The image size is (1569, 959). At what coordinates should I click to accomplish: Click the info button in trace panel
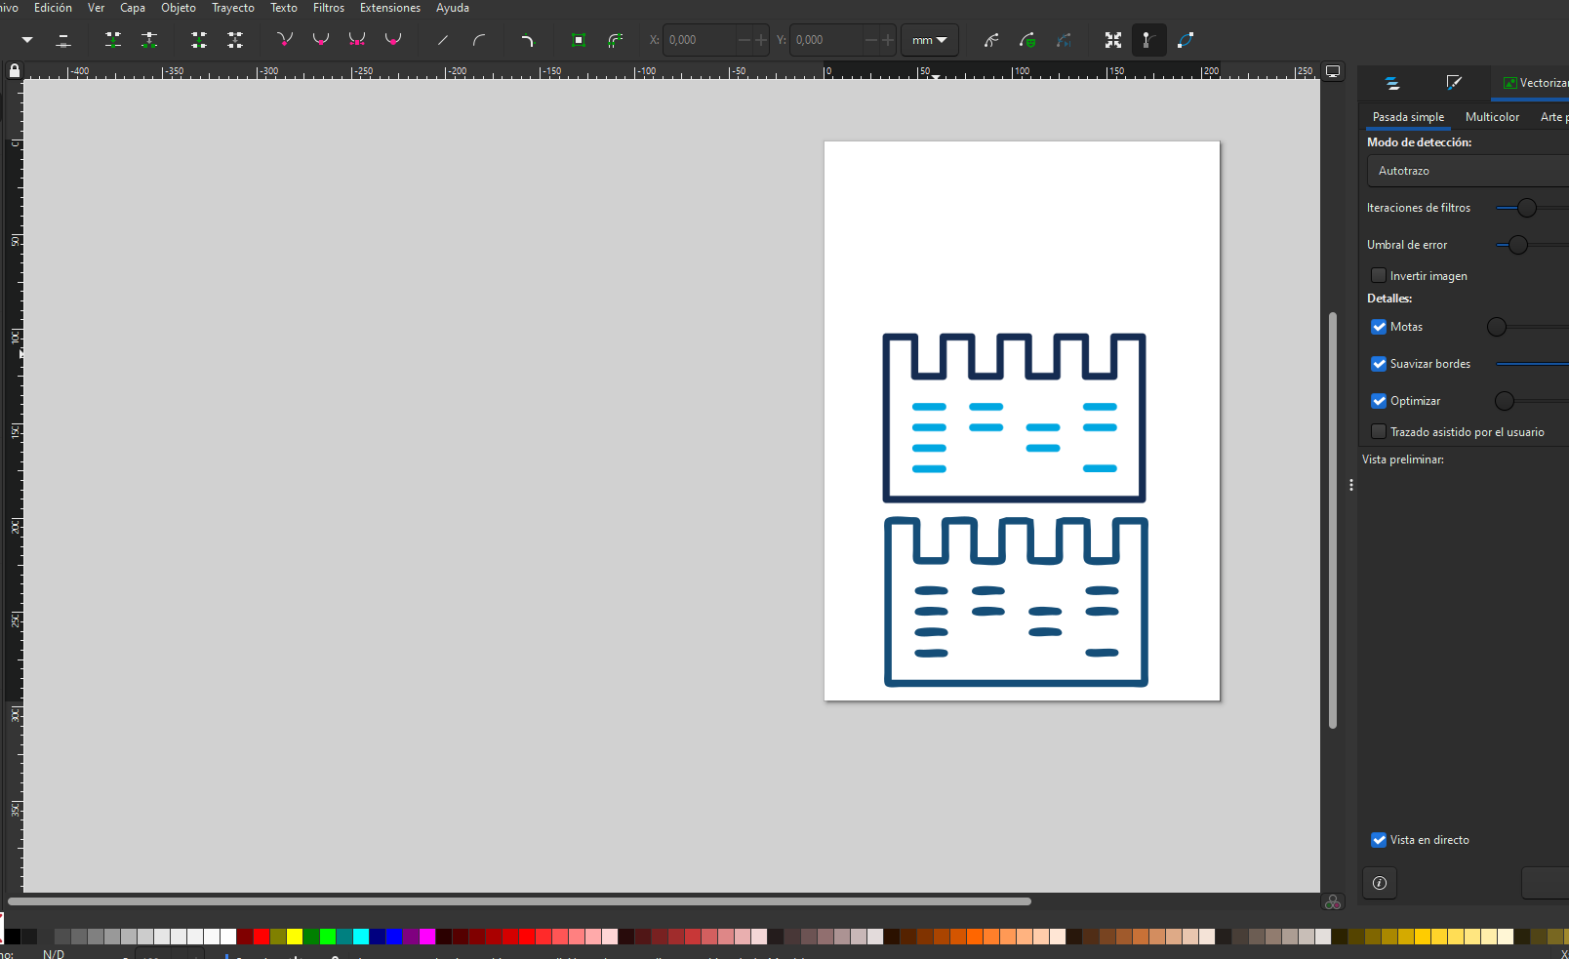pos(1379,883)
